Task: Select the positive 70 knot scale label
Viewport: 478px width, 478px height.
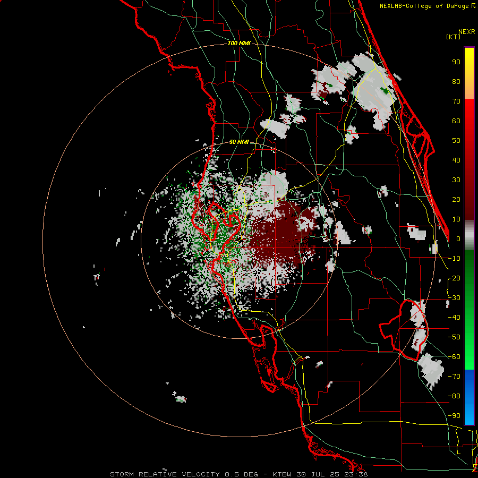Action: 456,101
